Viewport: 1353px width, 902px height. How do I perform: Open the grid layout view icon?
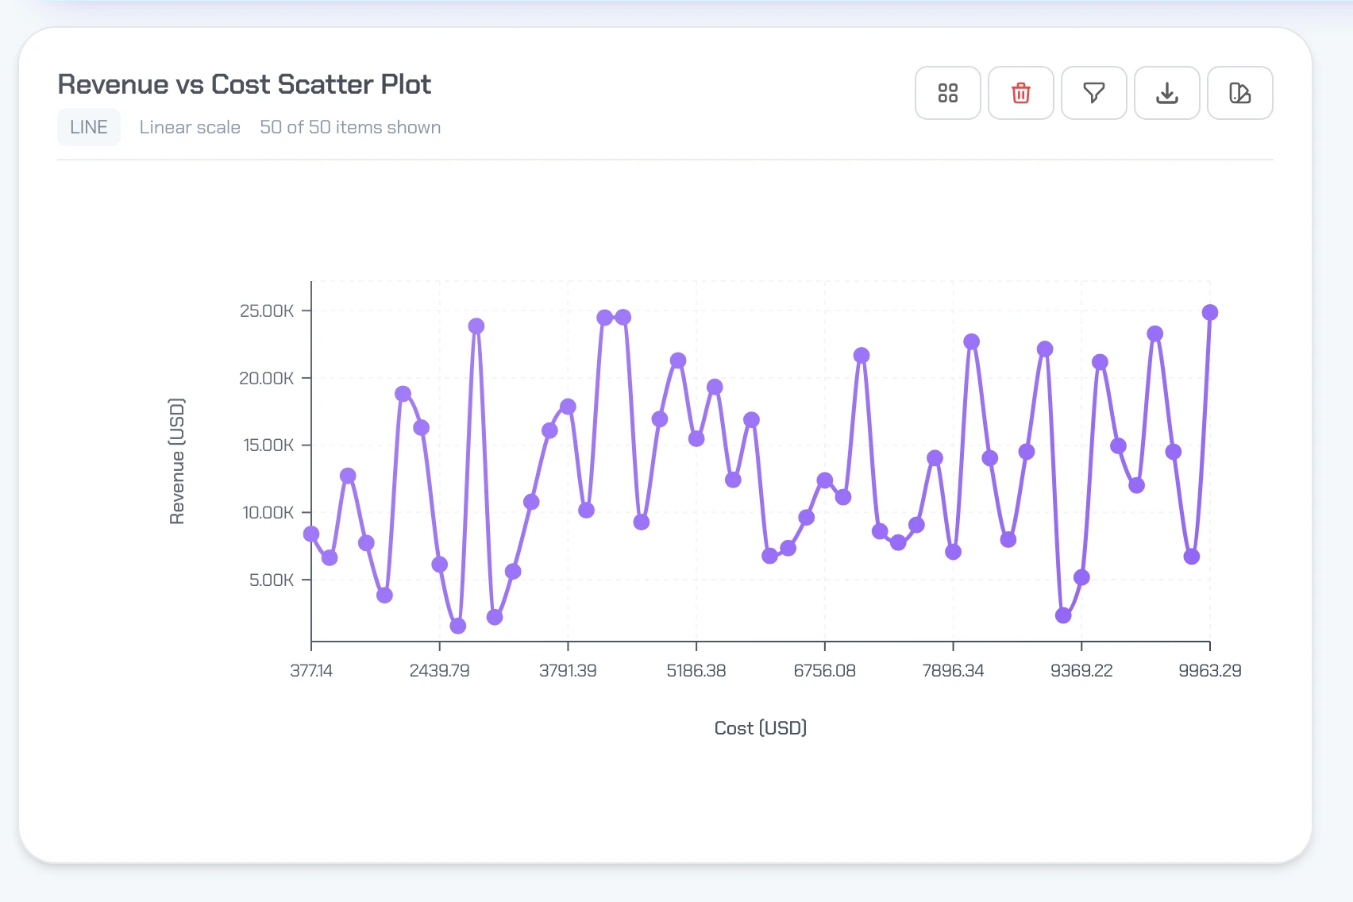[947, 93]
